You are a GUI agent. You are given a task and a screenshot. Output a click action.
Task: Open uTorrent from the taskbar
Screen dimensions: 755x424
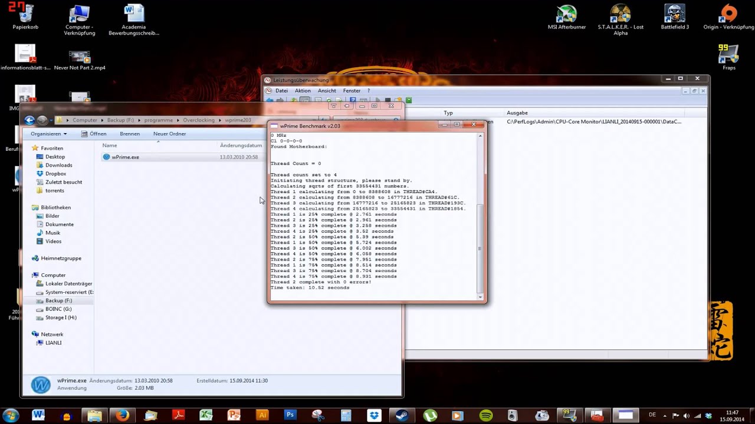click(430, 415)
